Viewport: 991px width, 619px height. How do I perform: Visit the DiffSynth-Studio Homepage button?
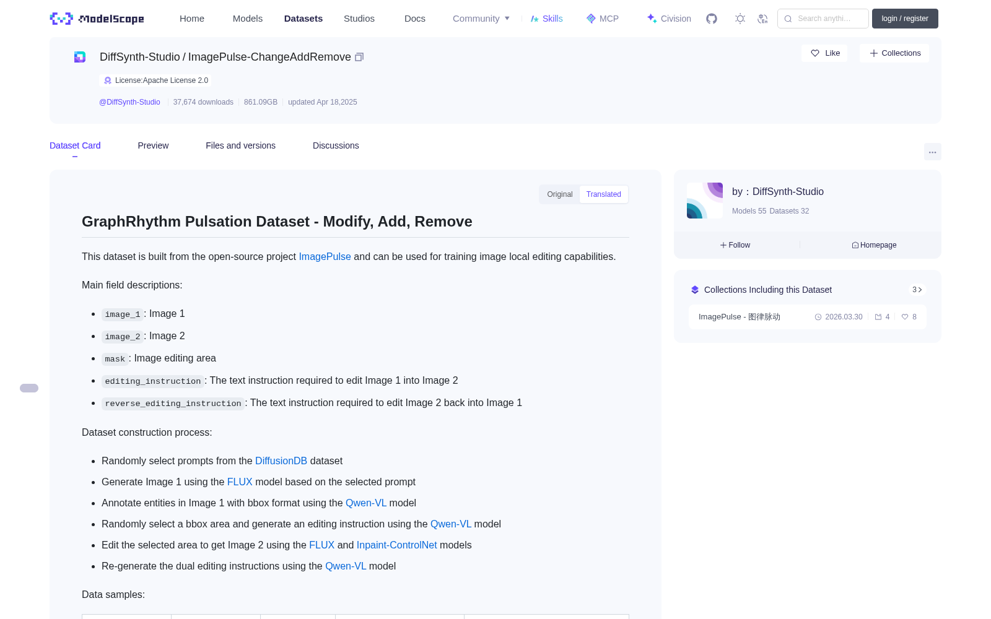pyautogui.click(x=874, y=245)
